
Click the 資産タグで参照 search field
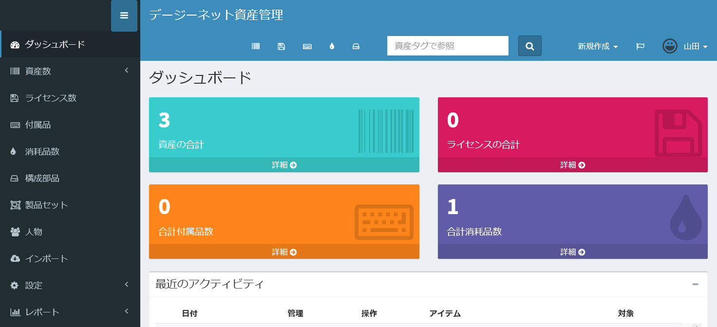click(448, 46)
